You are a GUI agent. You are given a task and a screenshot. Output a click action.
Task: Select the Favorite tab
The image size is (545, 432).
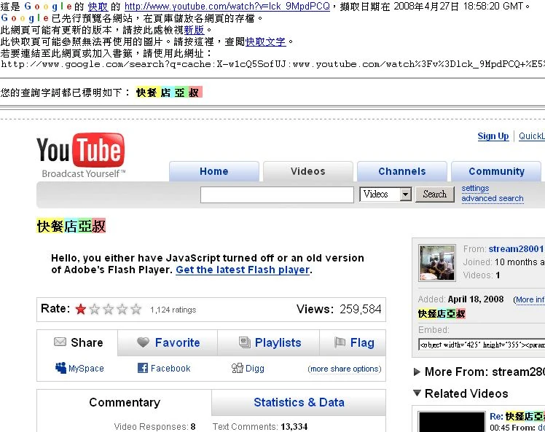click(x=168, y=342)
